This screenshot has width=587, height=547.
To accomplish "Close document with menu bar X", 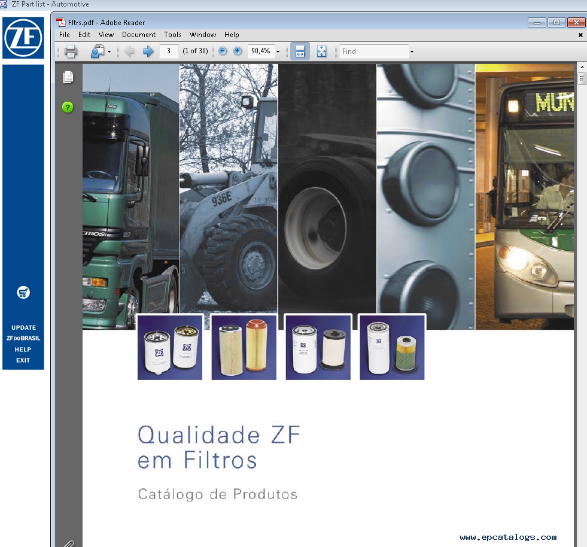I will (x=580, y=35).
